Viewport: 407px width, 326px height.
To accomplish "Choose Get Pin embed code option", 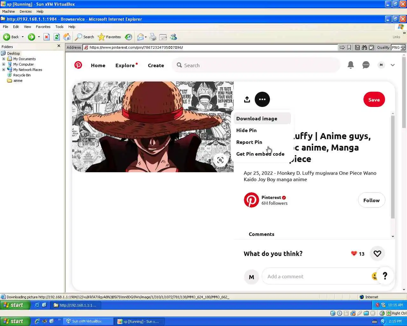I will 262,154.
